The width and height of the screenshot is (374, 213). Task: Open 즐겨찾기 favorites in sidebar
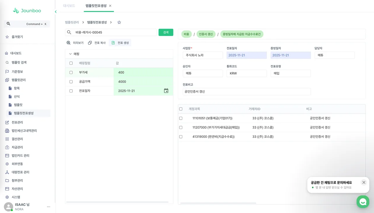(17, 37)
